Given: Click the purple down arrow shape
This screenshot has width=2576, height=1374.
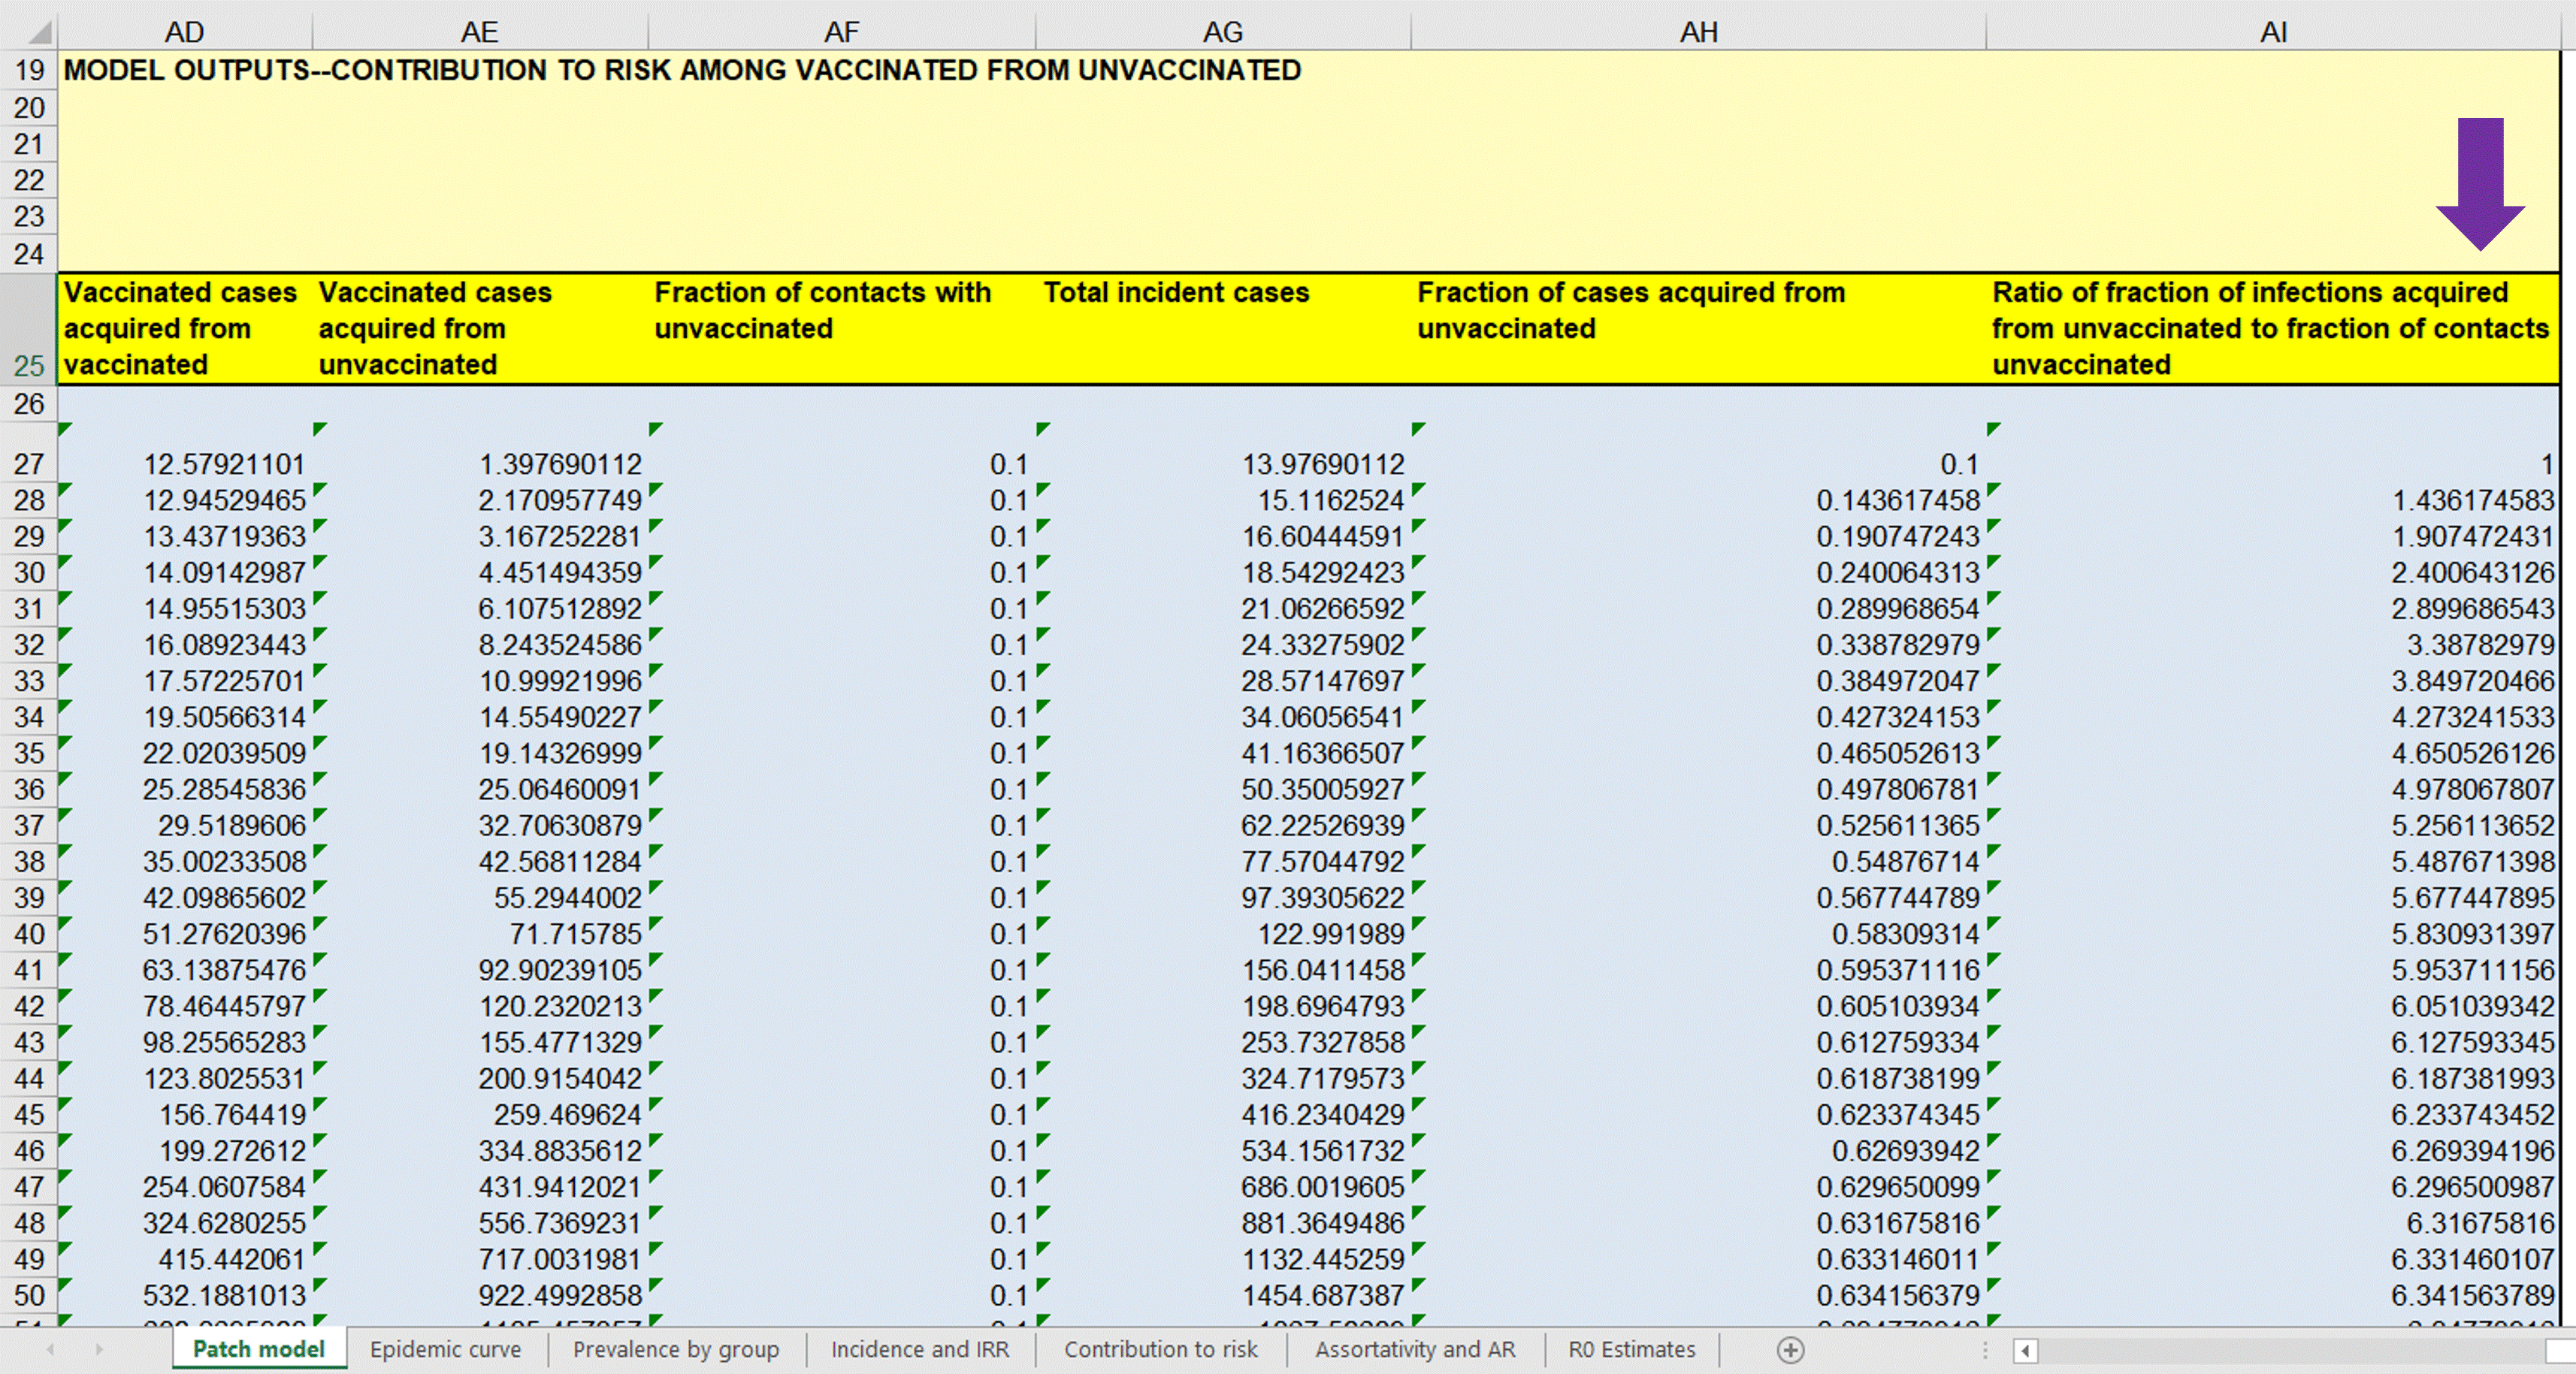Looking at the screenshot, I should pyautogui.click(x=2480, y=182).
